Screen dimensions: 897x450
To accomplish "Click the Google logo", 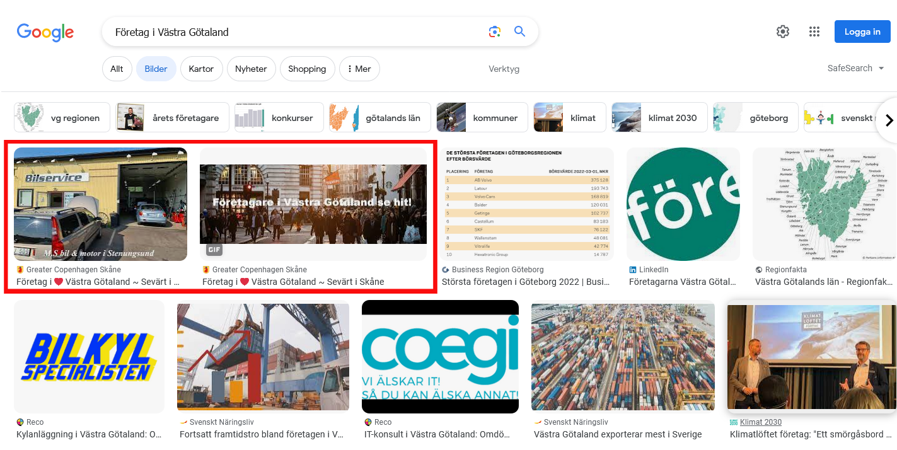I will 45,32.
